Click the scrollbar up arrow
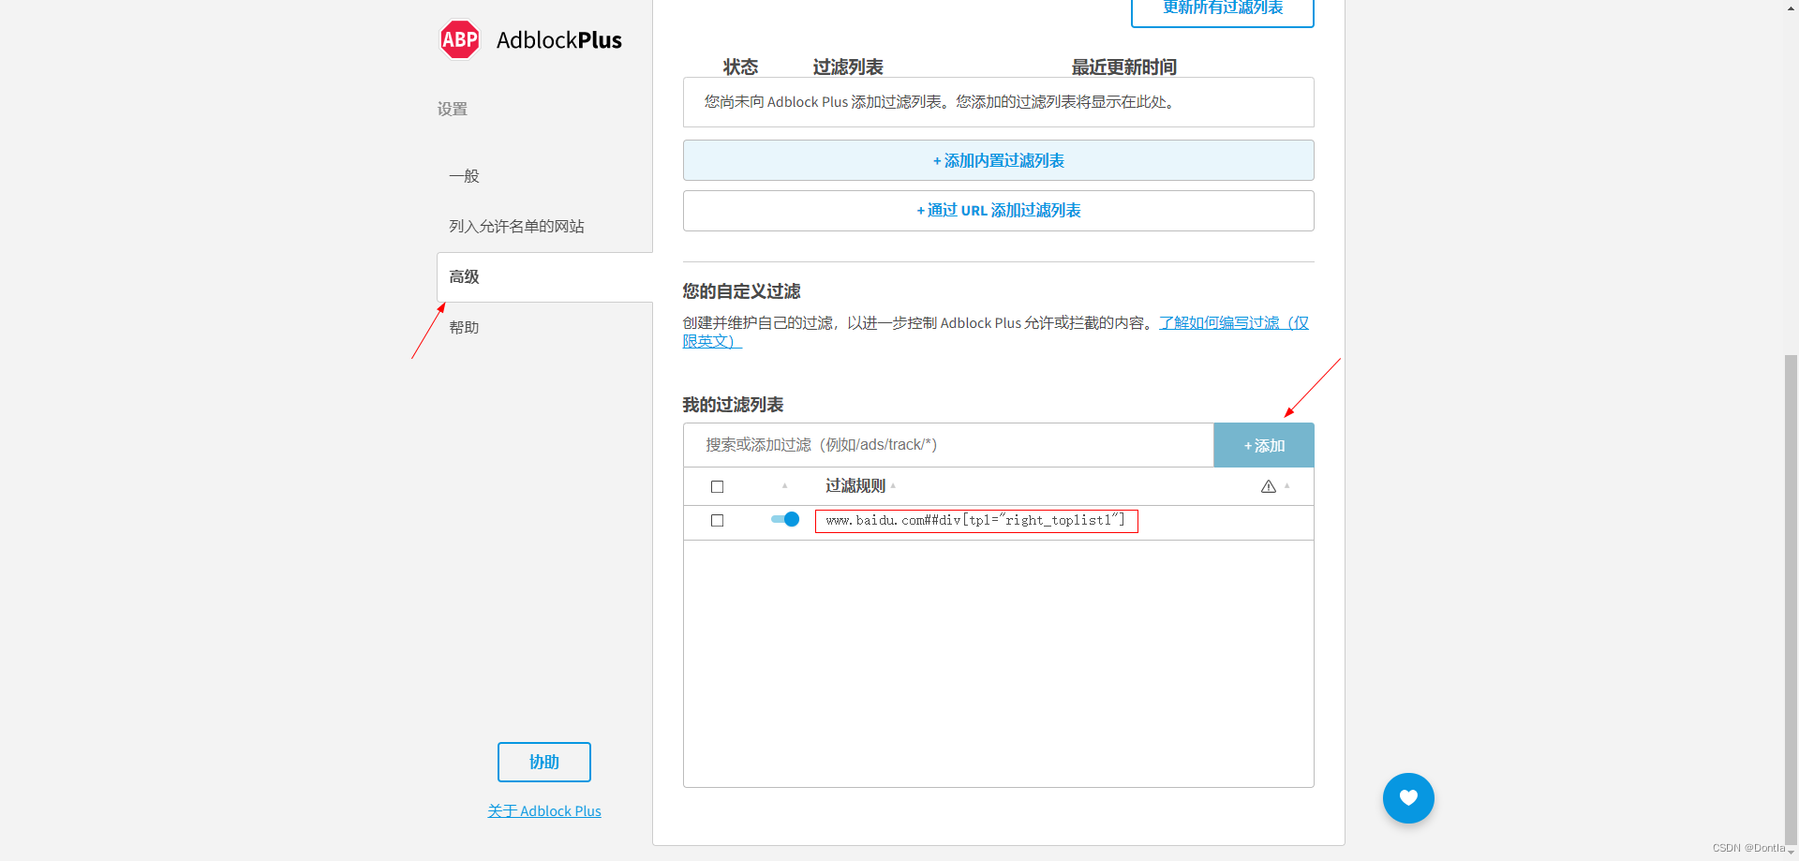The height and width of the screenshot is (861, 1799). click(1792, 7)
